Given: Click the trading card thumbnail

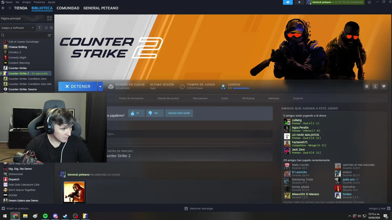Looking at the screenshot, I should point(74,192).
